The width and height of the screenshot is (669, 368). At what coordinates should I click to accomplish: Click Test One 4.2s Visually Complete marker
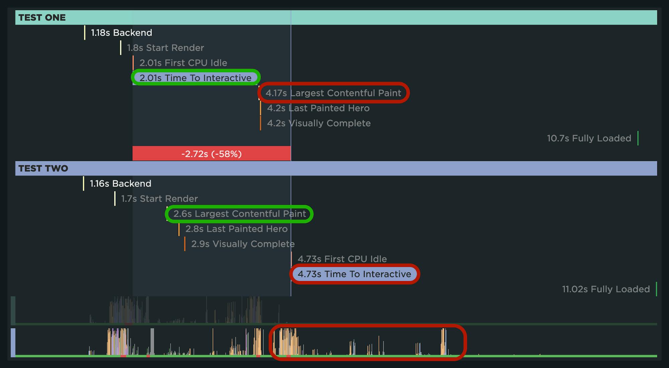318,123
